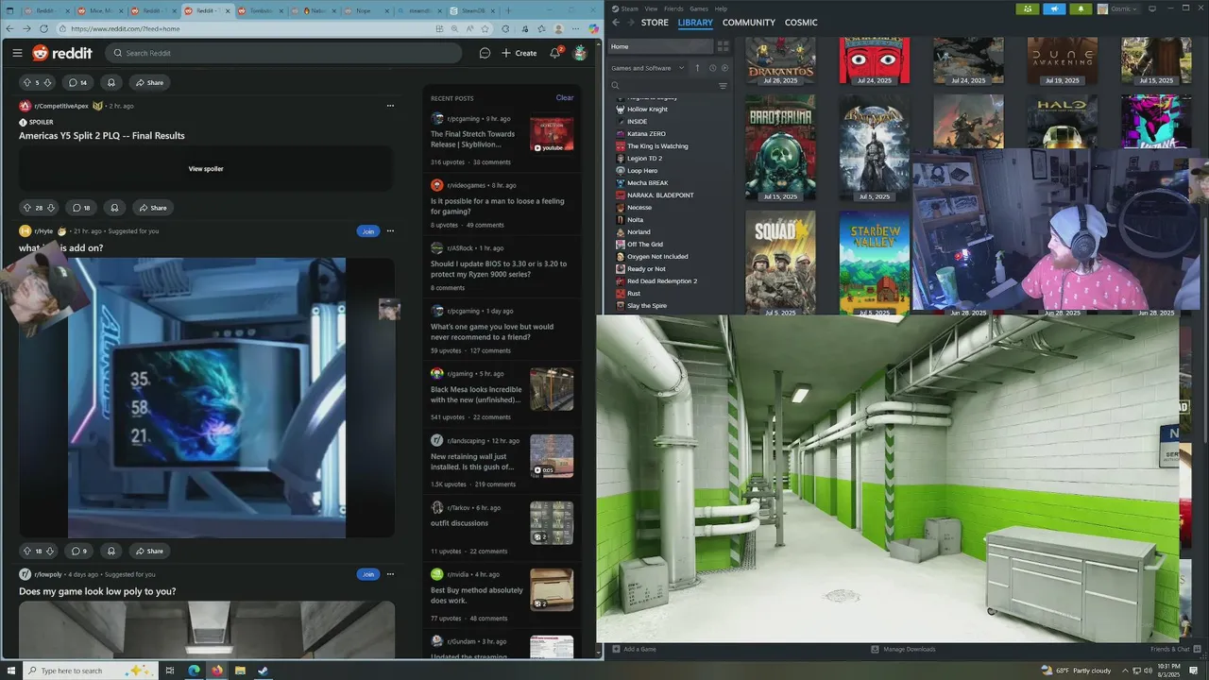Open Steam library advanced filter icon
Image resolution: width=1209 pixels, height=680 pixels.
724,86
